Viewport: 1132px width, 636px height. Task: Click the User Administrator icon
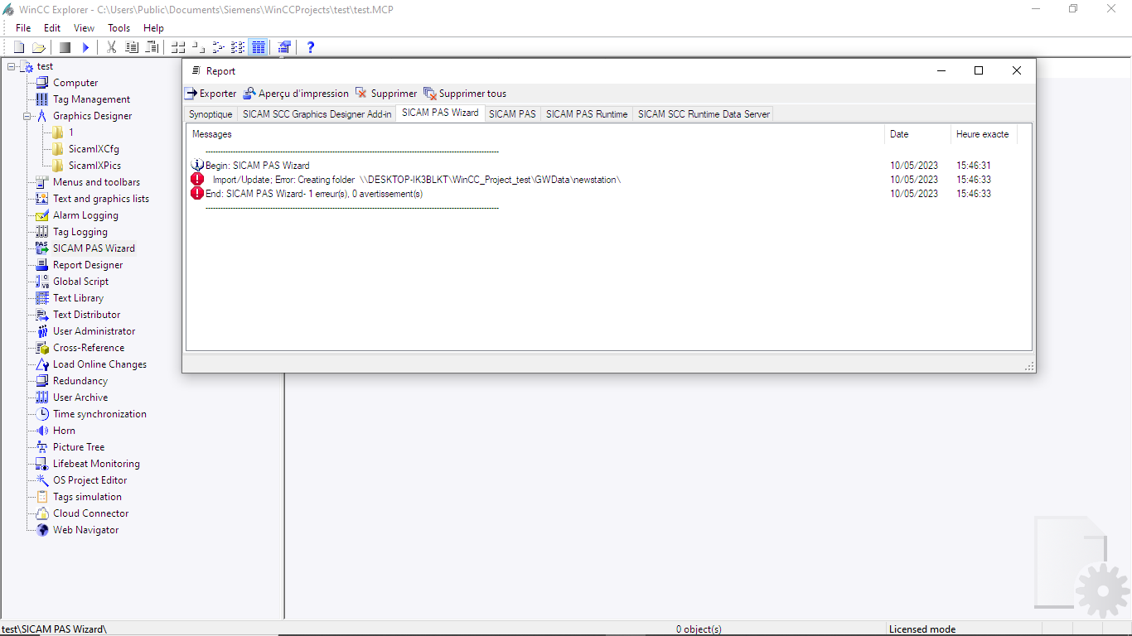coord(42,331)
